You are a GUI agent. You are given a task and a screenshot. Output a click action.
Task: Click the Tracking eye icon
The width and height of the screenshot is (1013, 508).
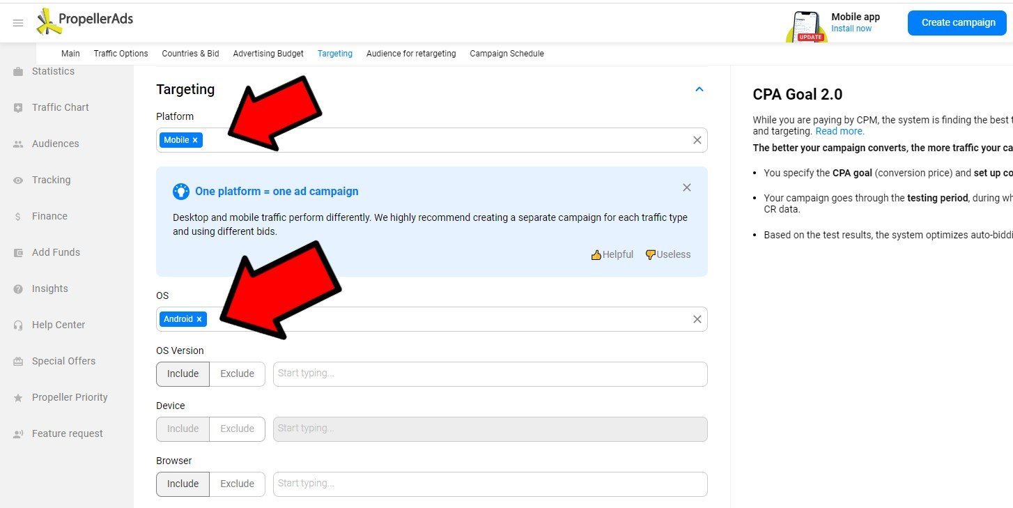click(18, 180)
